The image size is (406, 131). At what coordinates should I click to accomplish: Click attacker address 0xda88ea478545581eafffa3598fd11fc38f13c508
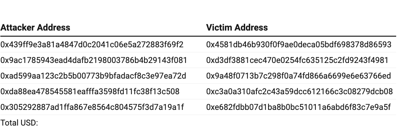[90, 91]
